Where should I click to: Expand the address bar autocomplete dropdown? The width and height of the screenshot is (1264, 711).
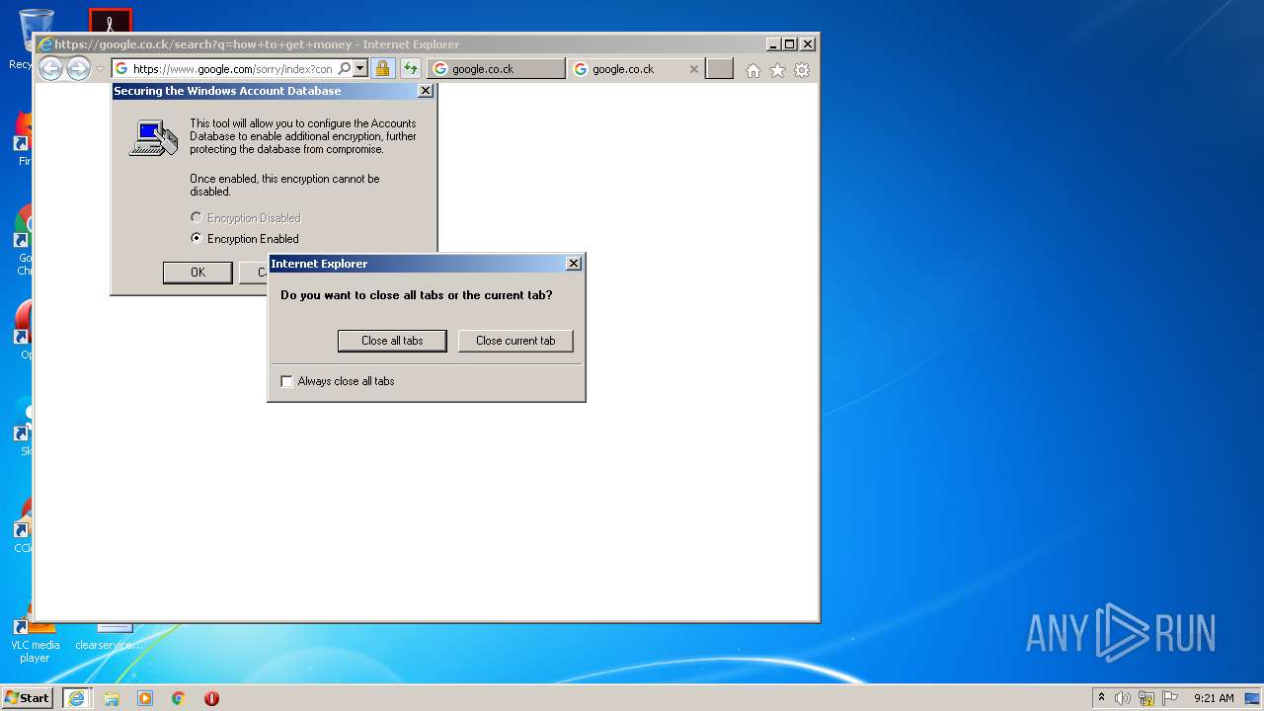point(360,69)
